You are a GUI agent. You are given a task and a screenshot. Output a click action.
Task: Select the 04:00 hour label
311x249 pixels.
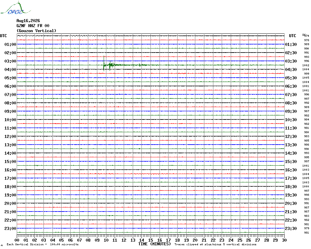coord(10,69)
